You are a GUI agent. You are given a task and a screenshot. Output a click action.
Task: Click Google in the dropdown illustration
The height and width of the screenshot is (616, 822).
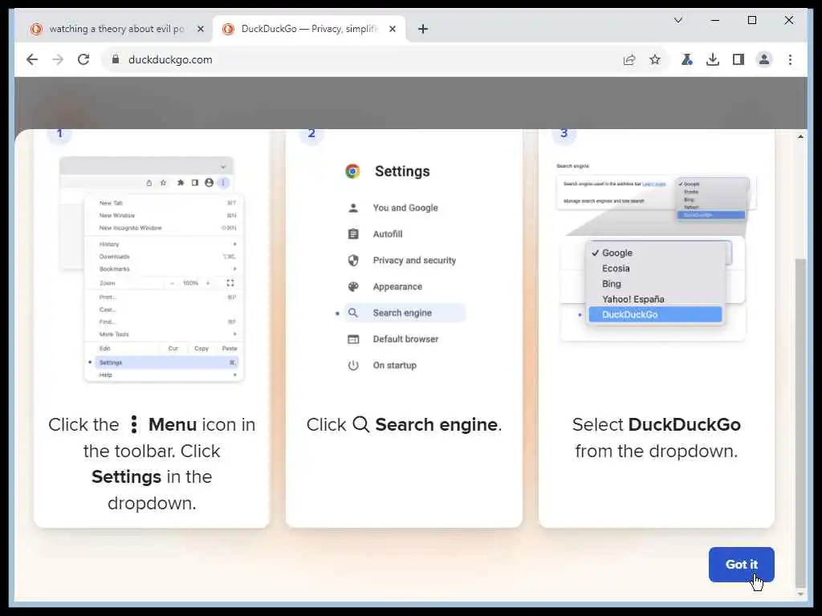pos(617,253)
